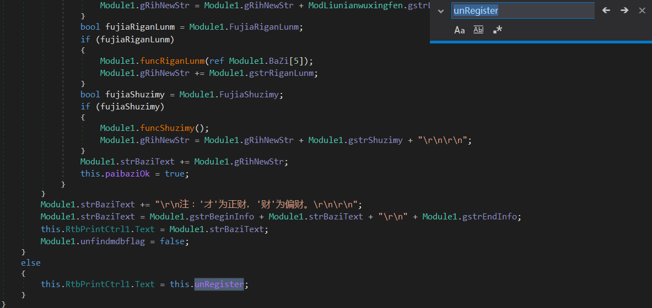
Task: Click the funcRiganLunm method call
Action: tap(172, 61)
